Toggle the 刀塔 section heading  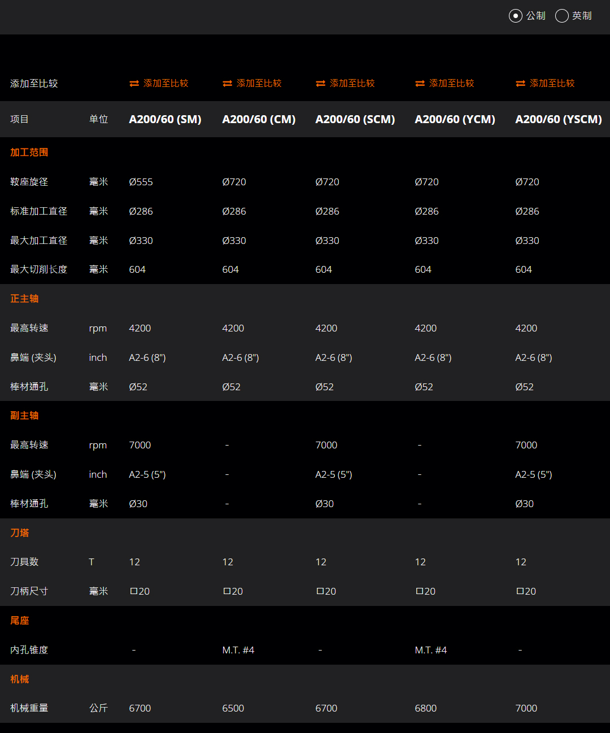tap(20, 533)
